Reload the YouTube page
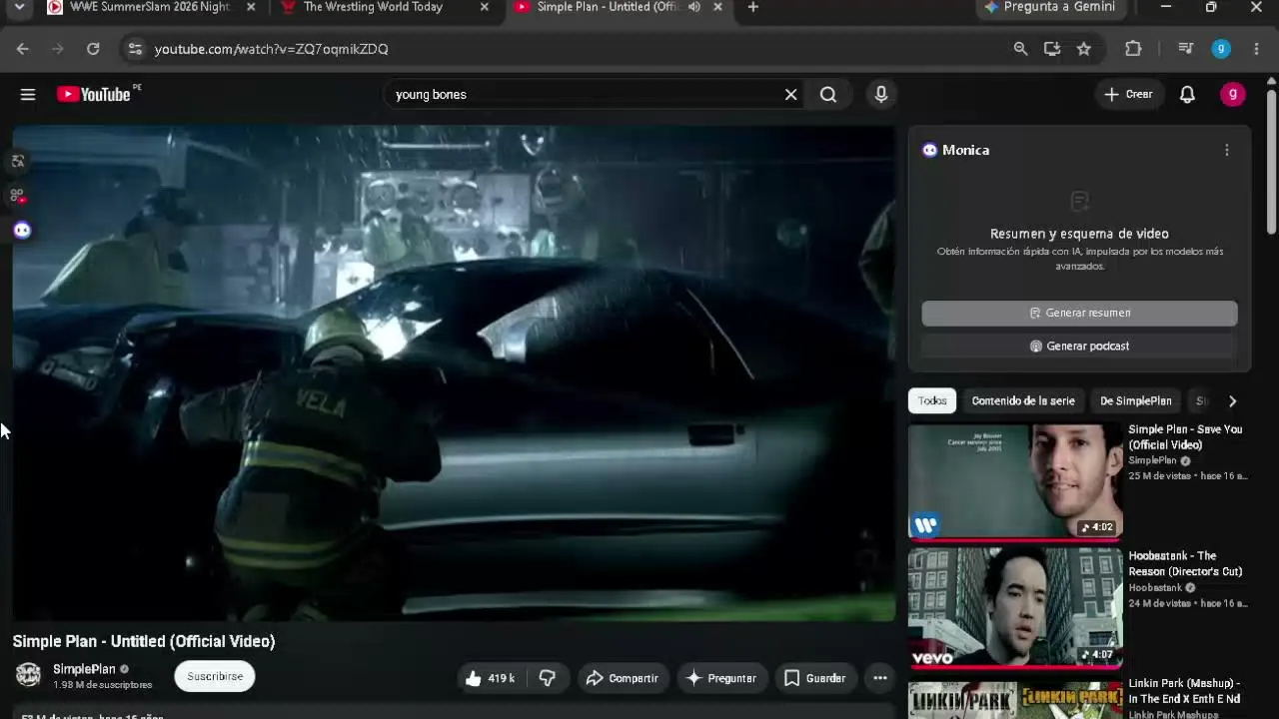 tap(93, 49)
